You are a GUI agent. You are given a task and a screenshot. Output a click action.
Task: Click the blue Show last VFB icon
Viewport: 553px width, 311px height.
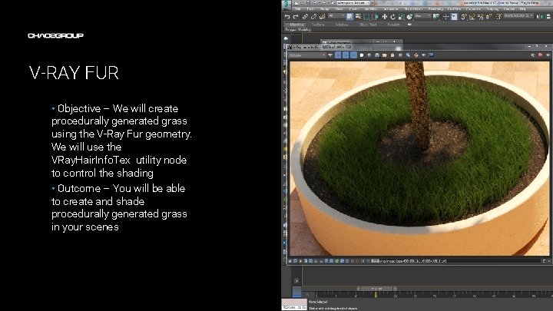click(x=431, y=55)
